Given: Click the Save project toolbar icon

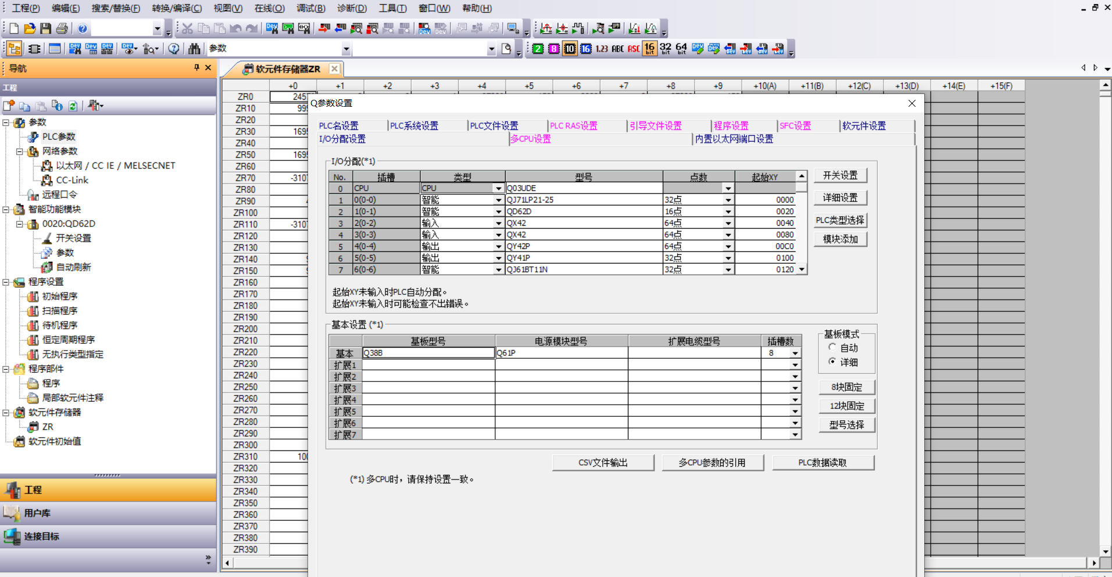Looking at the screenshot, I should pyautogui.click(x=46, y=28).
